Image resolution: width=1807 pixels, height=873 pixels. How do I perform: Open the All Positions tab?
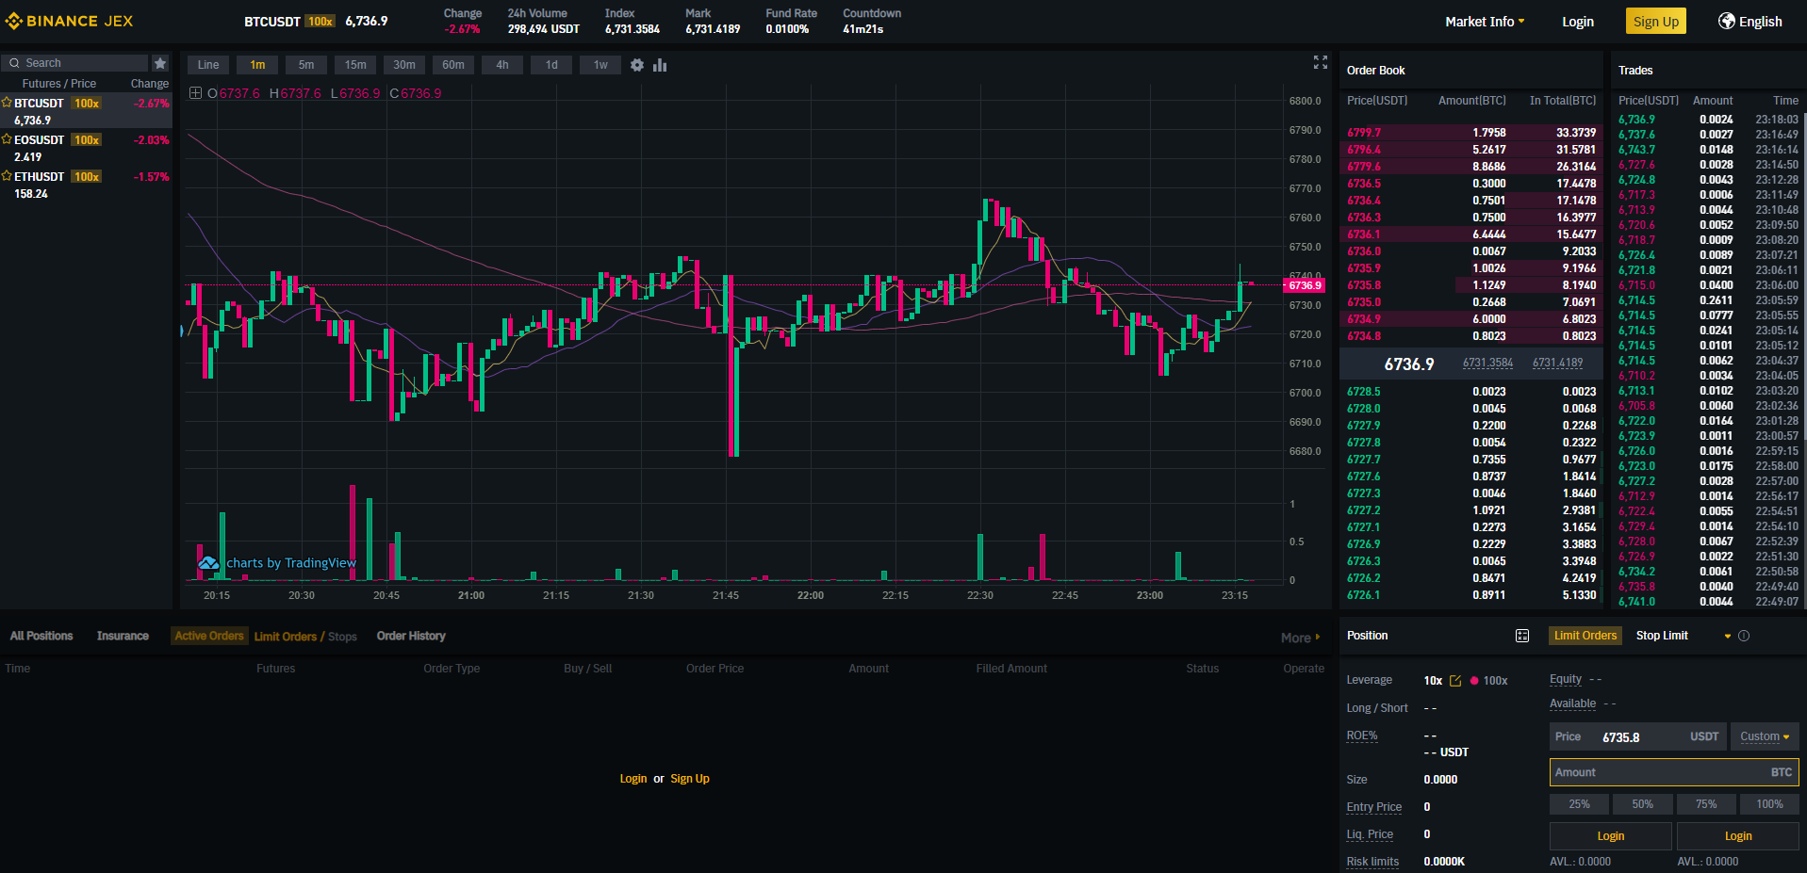(41, 636)
